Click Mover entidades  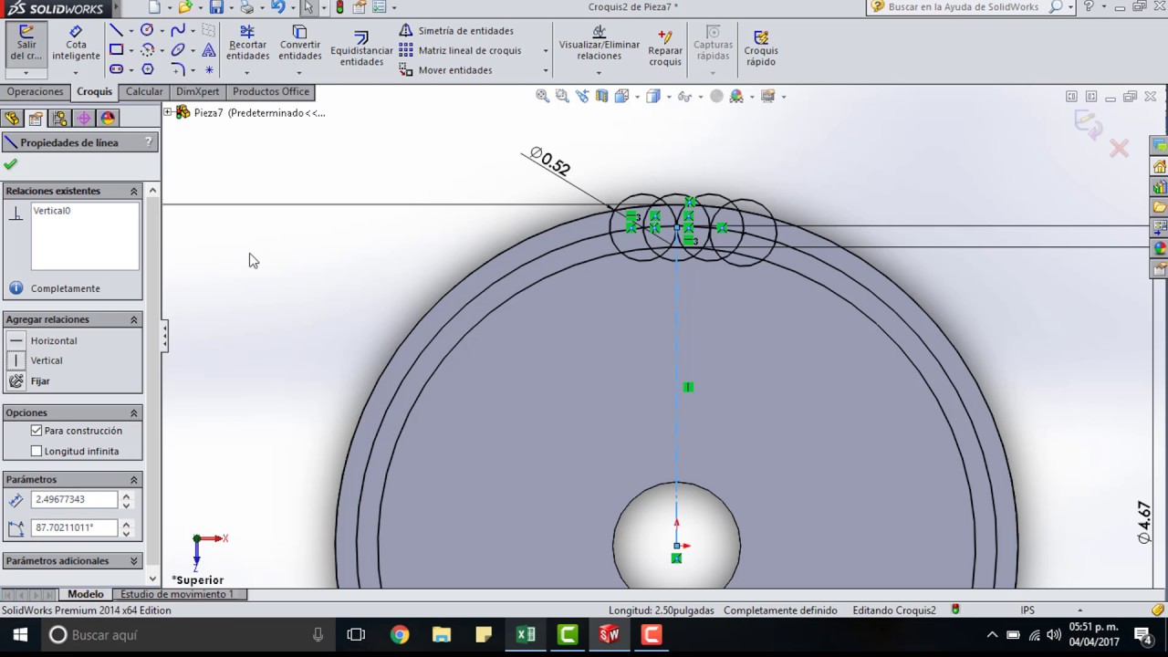[x=446, y=70]
